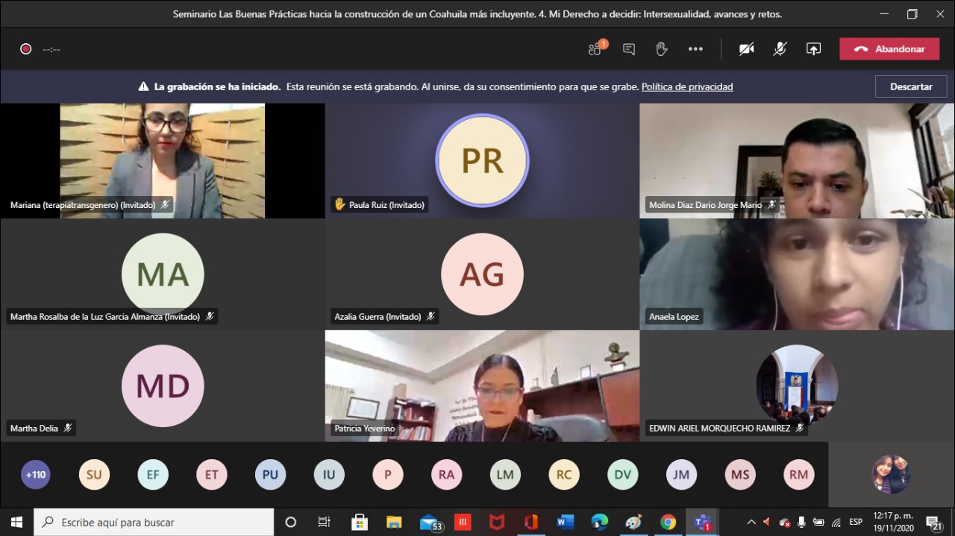
Task: Open more actions ellipsis menu
Action: click(695, 49)
